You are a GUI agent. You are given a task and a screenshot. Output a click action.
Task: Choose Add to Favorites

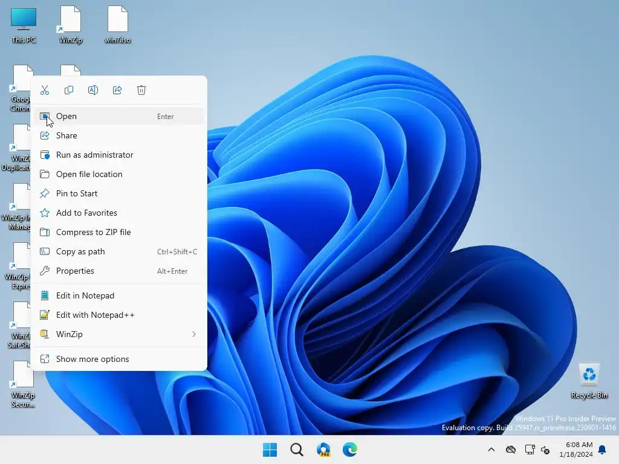tap(119, 213)
